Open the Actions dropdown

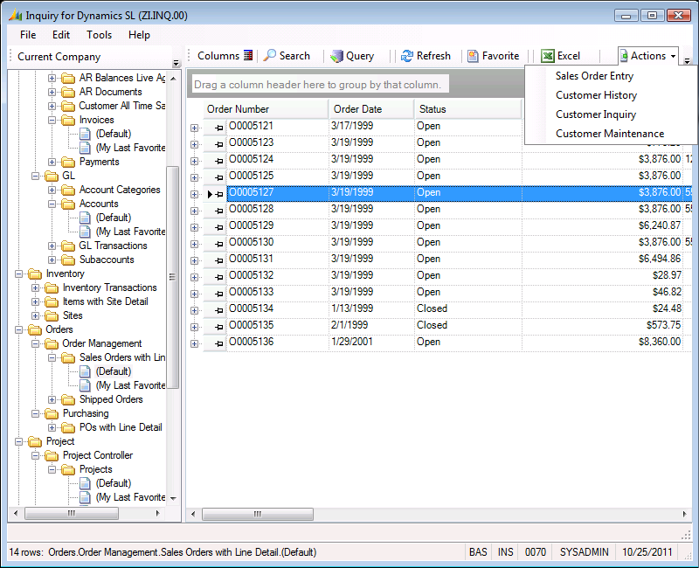648,56
